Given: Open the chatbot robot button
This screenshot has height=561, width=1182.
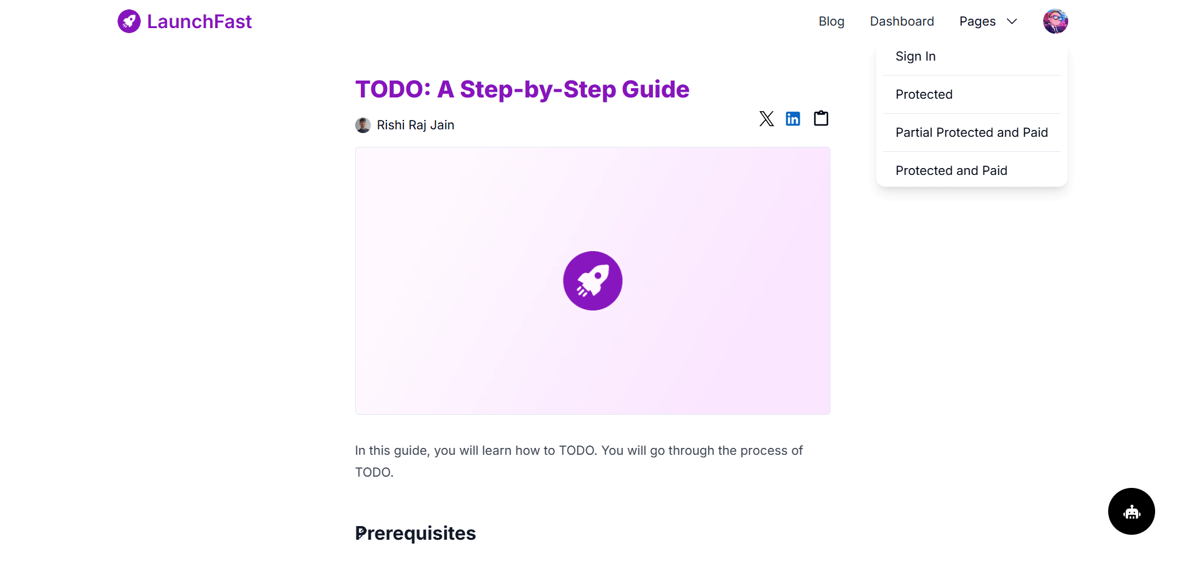Looking at the screenshot, I should 1131,511.
